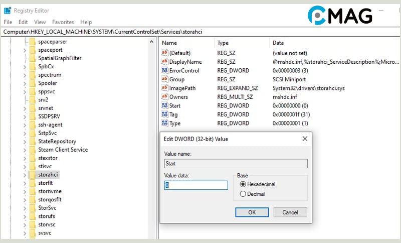
Task: Select the Hexadecimal base radio button
Action: click(x=243, y=184)
